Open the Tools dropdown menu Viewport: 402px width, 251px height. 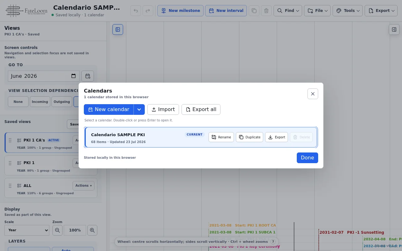[348, 11]
